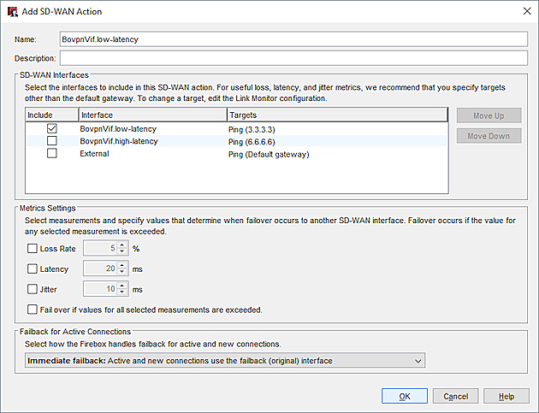This screenshot has height=413, width=539.
Task: Click the Ping (Default gateway) target cell
Action: coord(269,154)
